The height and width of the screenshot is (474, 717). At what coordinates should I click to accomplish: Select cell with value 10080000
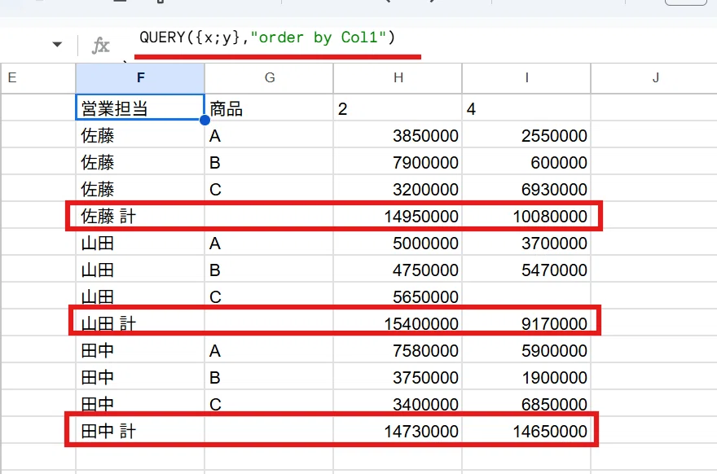[x=526, y=215]
